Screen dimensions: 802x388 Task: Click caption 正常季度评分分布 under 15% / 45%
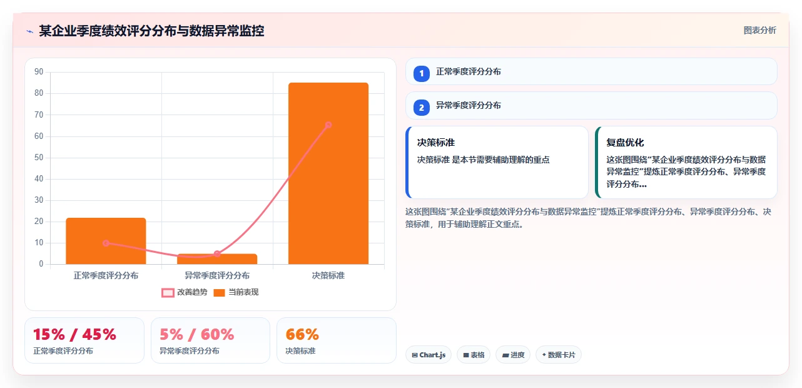click(63, 351)
